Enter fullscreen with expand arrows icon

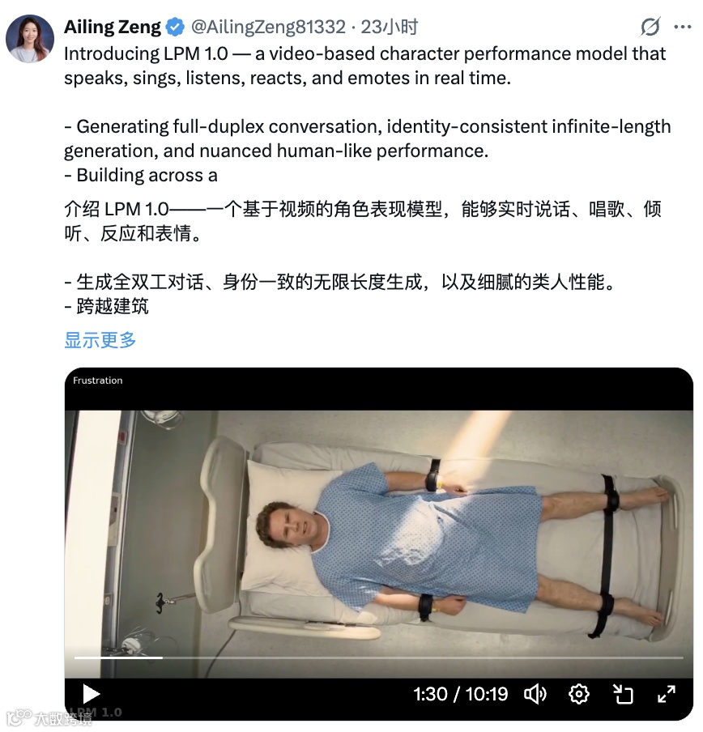point(667,694)
